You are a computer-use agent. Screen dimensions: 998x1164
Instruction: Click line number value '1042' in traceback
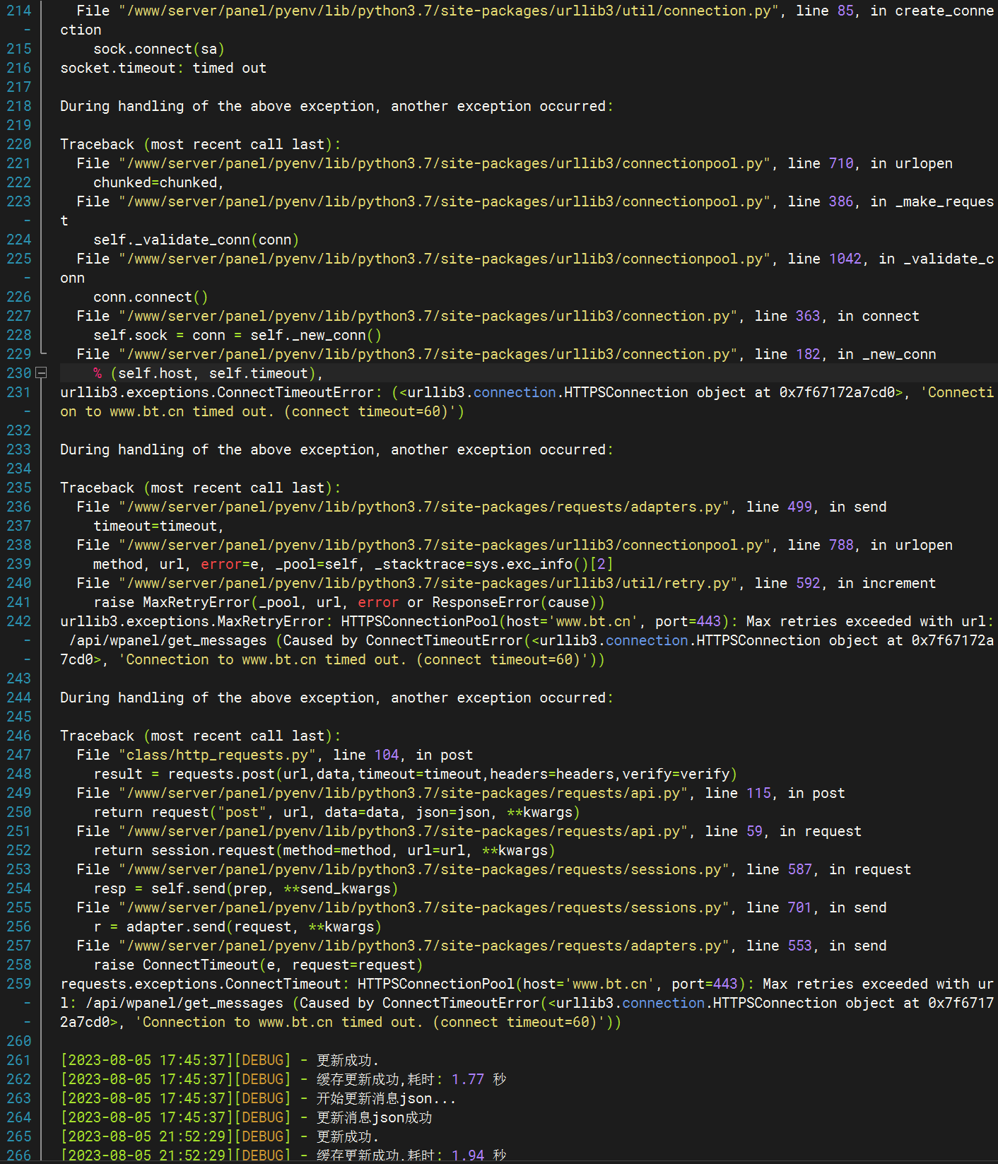845,259
